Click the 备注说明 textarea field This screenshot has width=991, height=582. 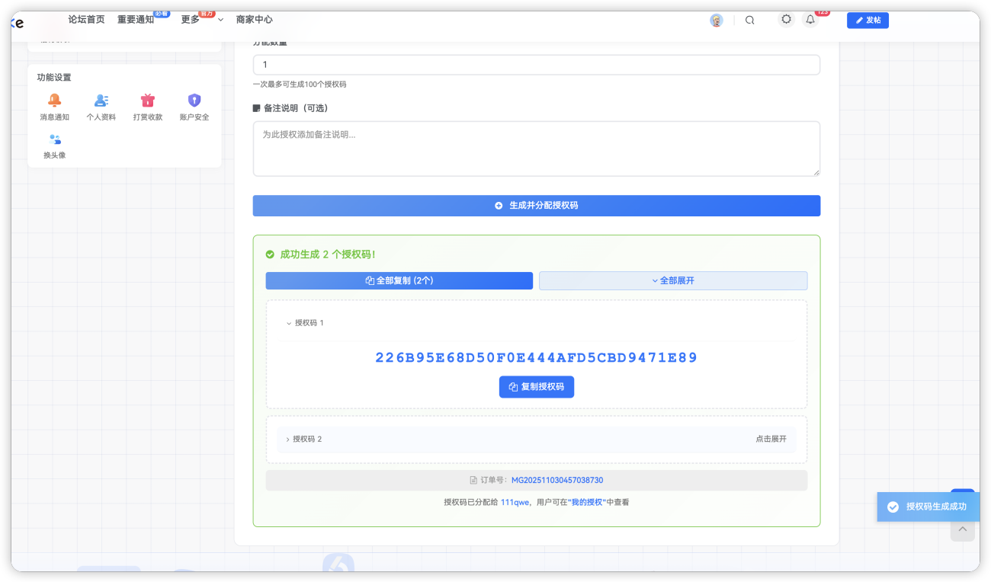coord(536,149)
